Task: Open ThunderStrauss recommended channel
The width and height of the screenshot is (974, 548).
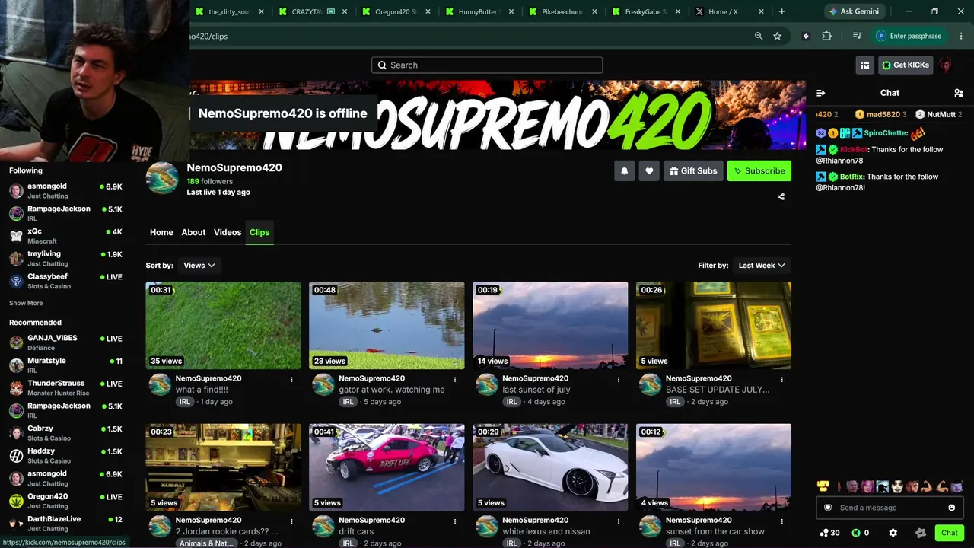Action: (x=65, y=387)
